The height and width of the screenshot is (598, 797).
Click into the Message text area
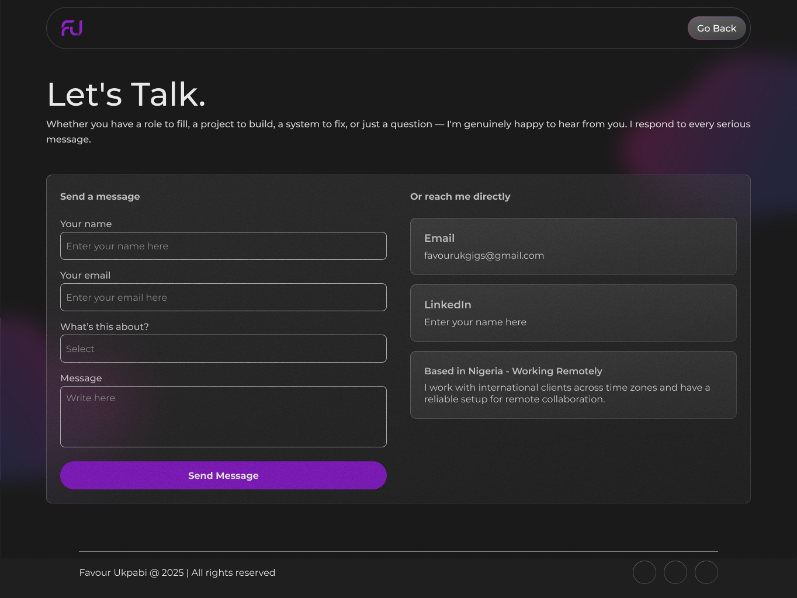tap(223, 416)
